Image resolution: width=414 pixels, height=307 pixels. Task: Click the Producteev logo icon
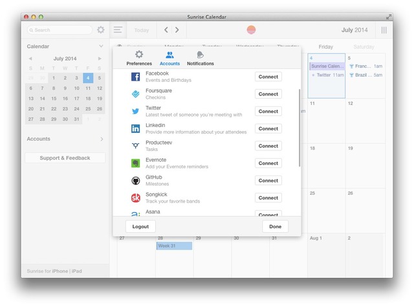(x=135, y=146)
